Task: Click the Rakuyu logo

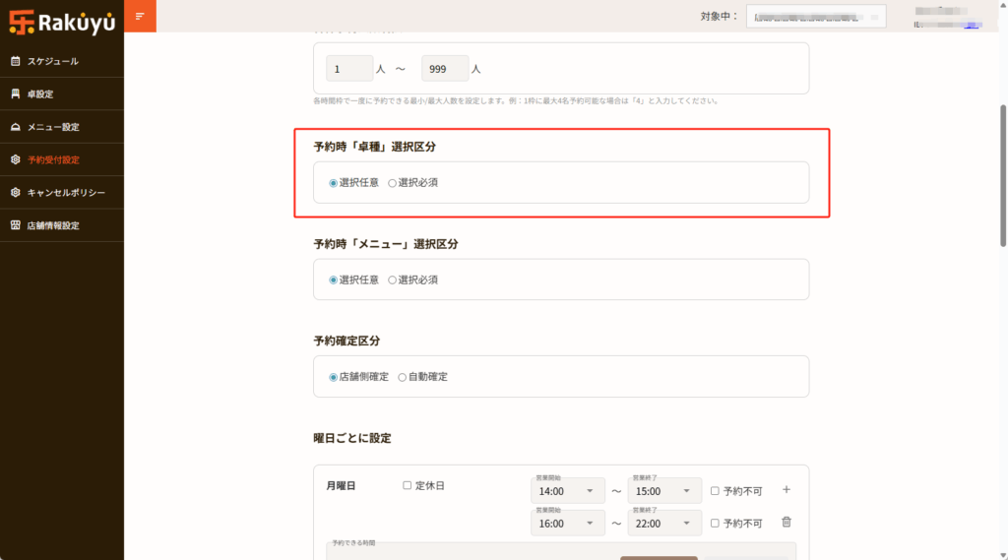Action: [61, 19]
